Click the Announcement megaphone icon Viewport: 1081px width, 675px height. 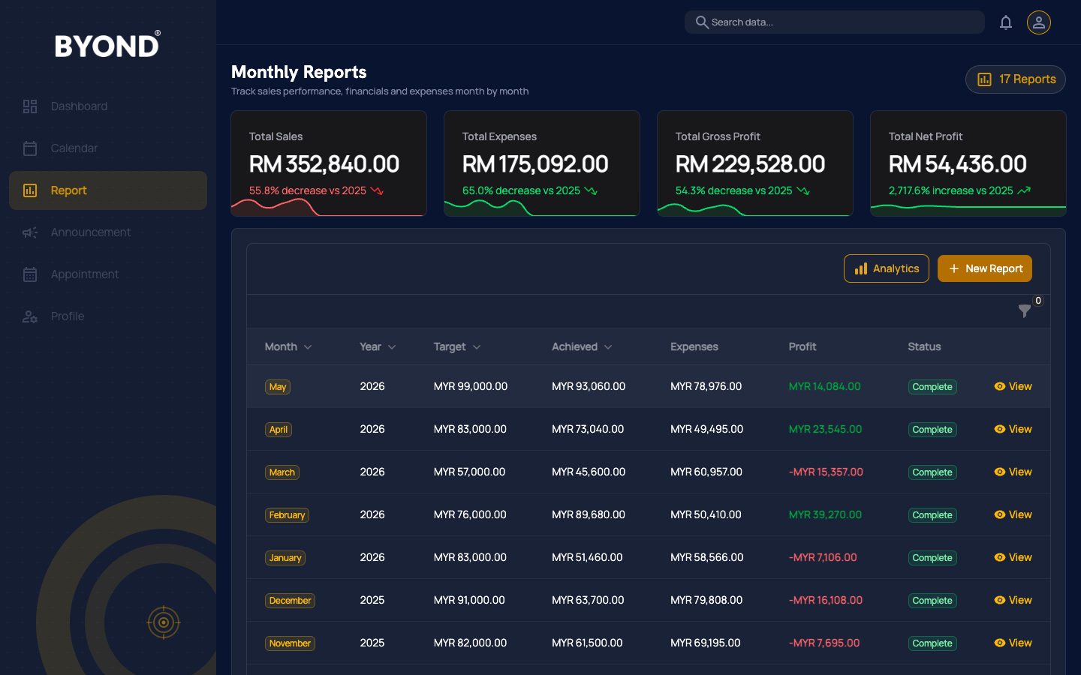click(30, 232)
